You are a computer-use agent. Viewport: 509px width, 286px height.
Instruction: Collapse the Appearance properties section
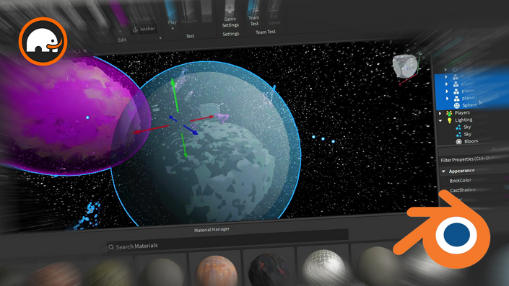(x=443, y=171)
